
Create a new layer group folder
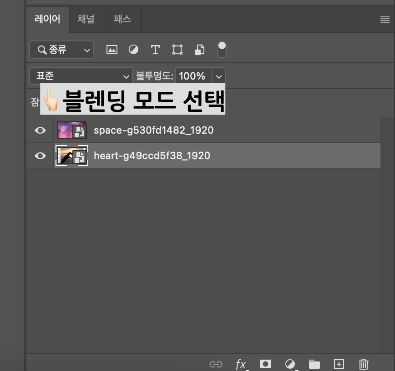314,364
